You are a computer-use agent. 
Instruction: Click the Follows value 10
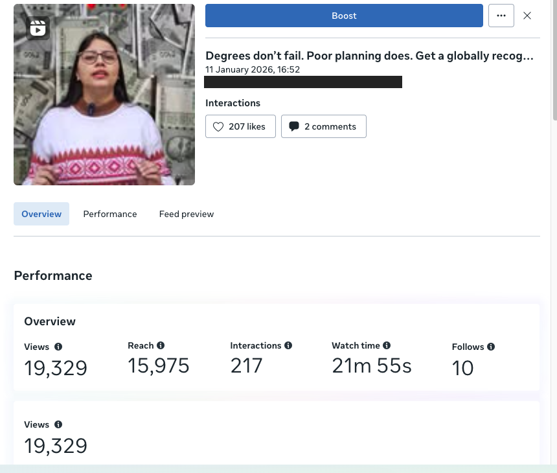tap(463, 368)
